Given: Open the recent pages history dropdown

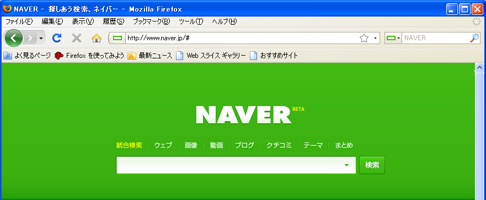Looking at the screenshot, I should [x=41, y=39].
